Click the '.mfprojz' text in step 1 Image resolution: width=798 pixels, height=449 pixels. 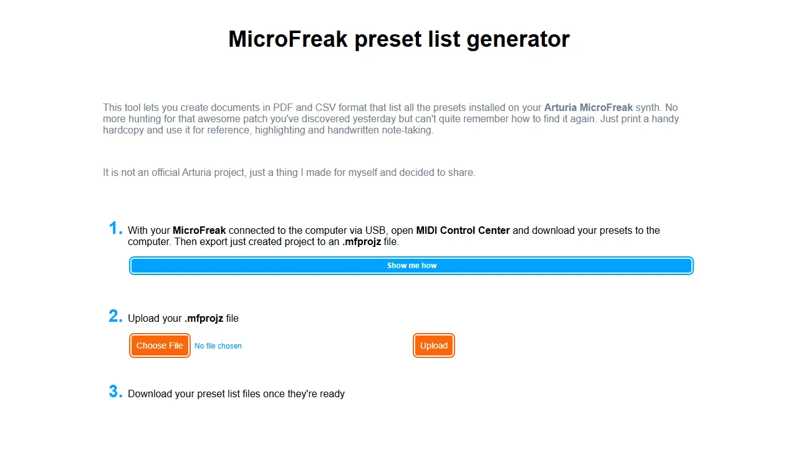pyautogui.click(x=362, y=241)
